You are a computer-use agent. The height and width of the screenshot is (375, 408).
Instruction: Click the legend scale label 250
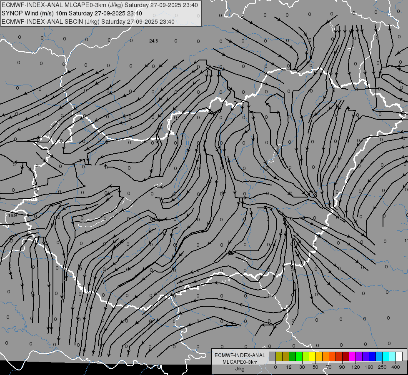coord(382,367)
